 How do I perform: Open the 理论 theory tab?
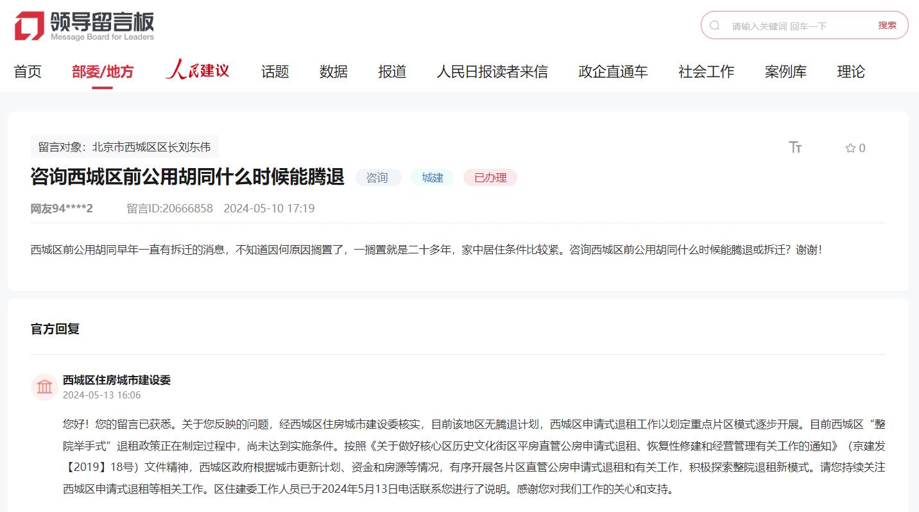tap(851, 72)
